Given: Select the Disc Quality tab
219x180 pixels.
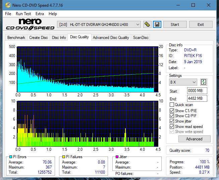Looking at the screenshot, I should tap(79, 37).
